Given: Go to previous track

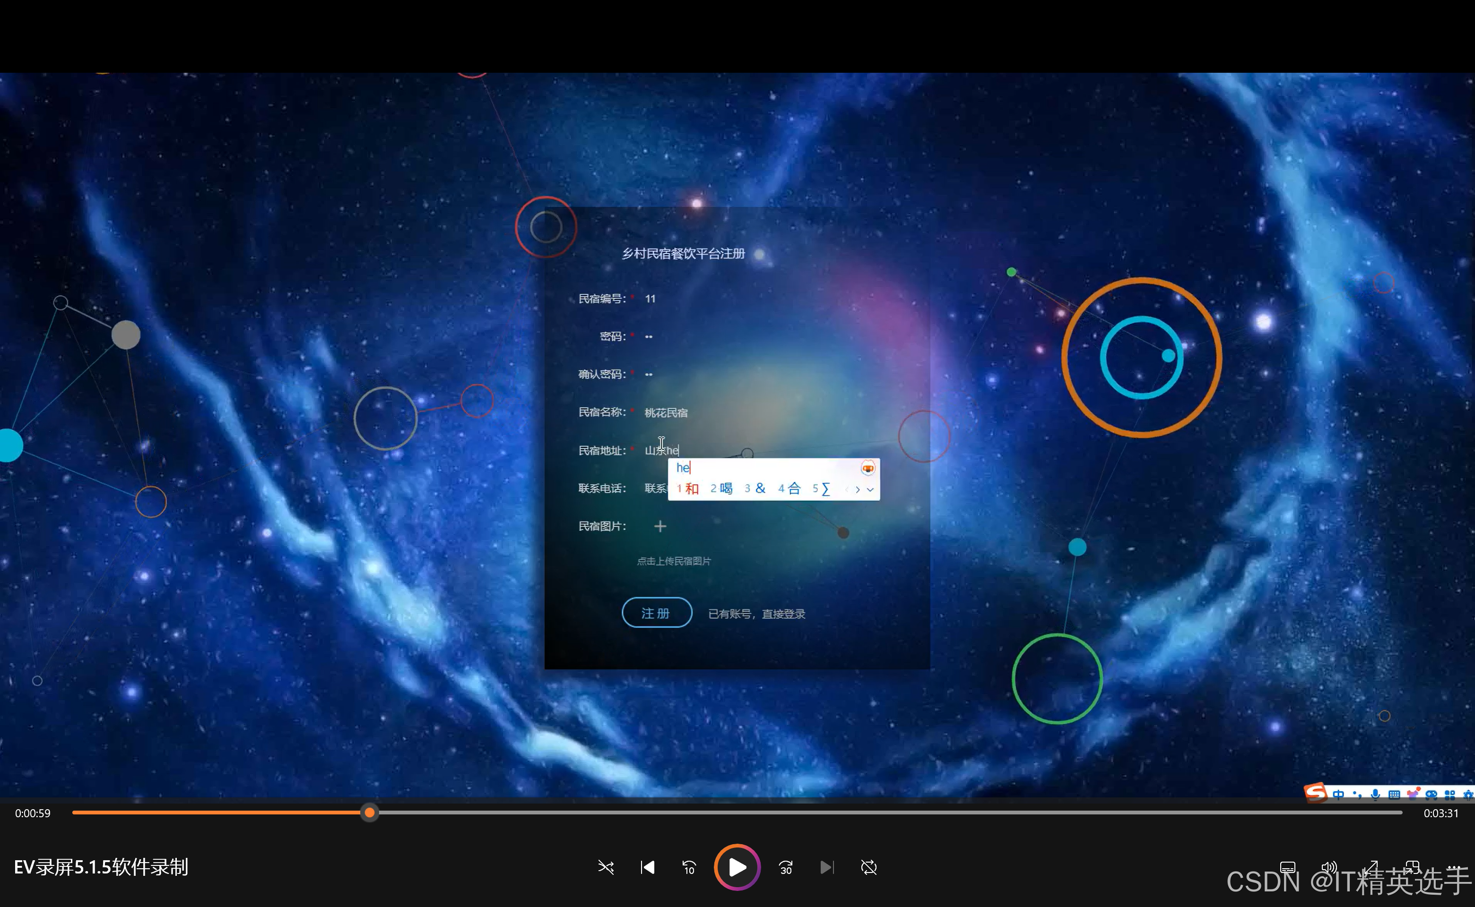Looking at the screenshot, I should click(x=647, y=867).
